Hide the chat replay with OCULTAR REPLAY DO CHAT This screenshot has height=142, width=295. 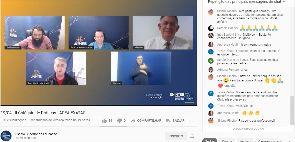pyautogui.click(x=248, y=129)
